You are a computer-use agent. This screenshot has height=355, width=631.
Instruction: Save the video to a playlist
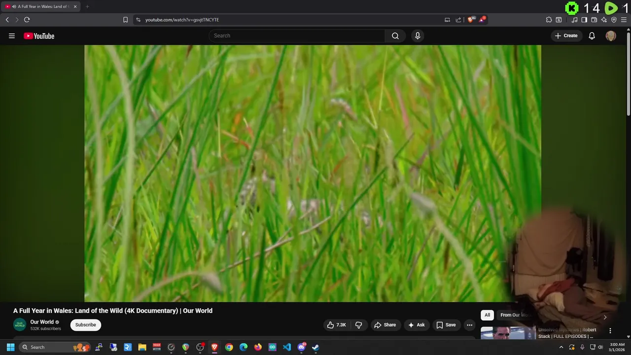tap(446, 325)
